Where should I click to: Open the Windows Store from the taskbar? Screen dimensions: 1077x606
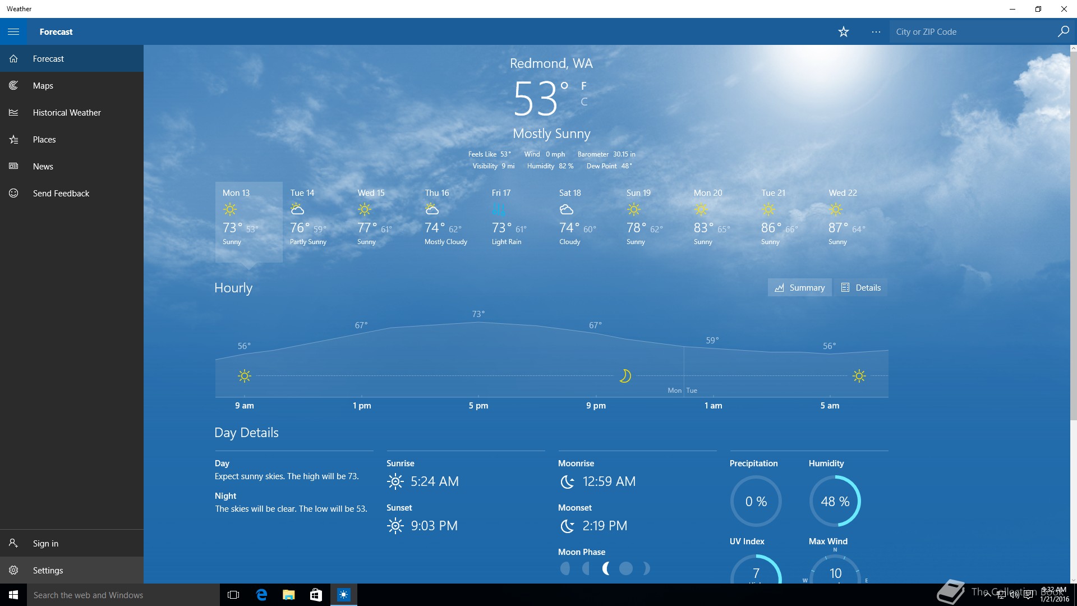coord(316,595)
